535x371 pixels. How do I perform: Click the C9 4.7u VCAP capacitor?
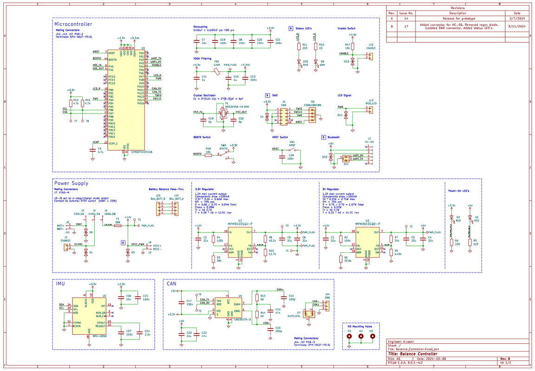pyautogui.click(x=92, y=150)
